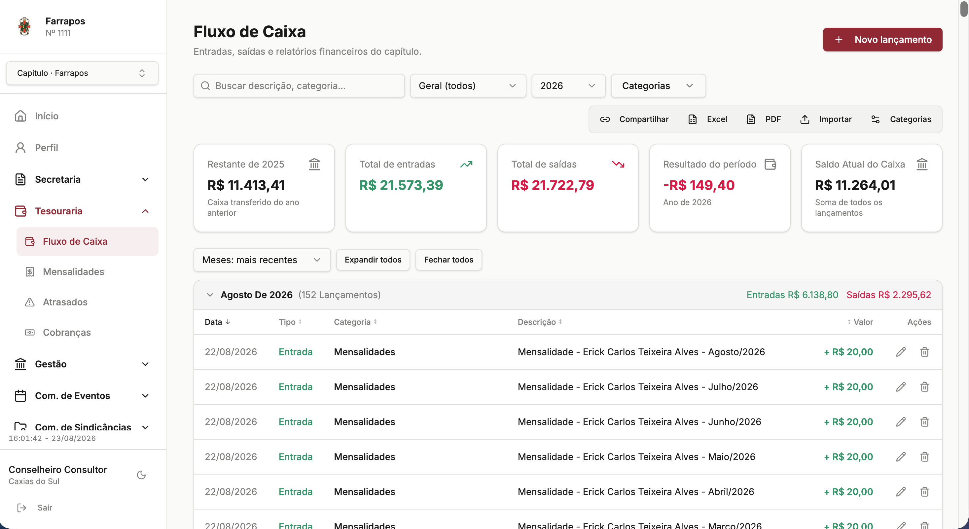Export cash flow to Excel

pyautogui.click(x=707, y=119)
